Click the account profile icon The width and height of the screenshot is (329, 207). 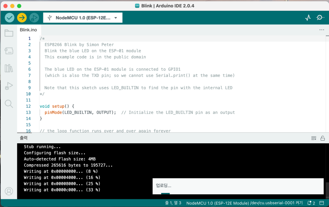(x=9, y=191)
